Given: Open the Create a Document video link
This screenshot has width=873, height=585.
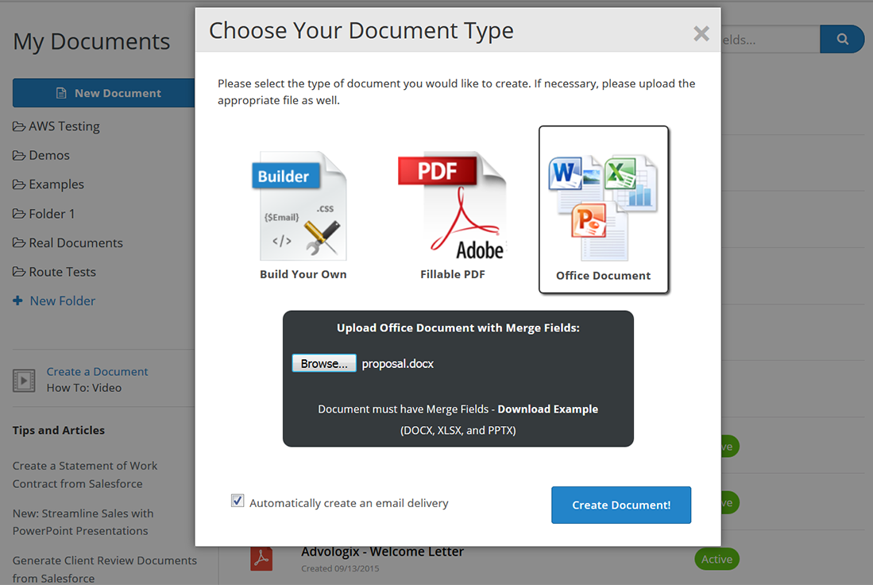Looking at the screenshot, I should pyautogui.click(x=97, y=371).
